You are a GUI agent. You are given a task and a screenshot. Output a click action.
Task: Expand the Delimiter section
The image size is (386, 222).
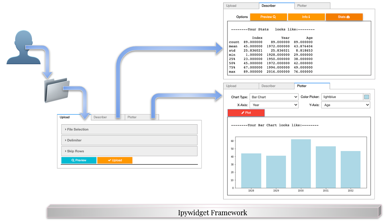click(x=129, y=140)
